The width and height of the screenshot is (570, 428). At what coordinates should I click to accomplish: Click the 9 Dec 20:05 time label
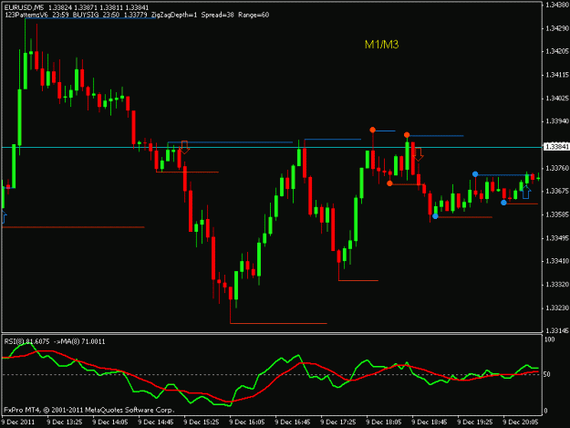(521, 423)
